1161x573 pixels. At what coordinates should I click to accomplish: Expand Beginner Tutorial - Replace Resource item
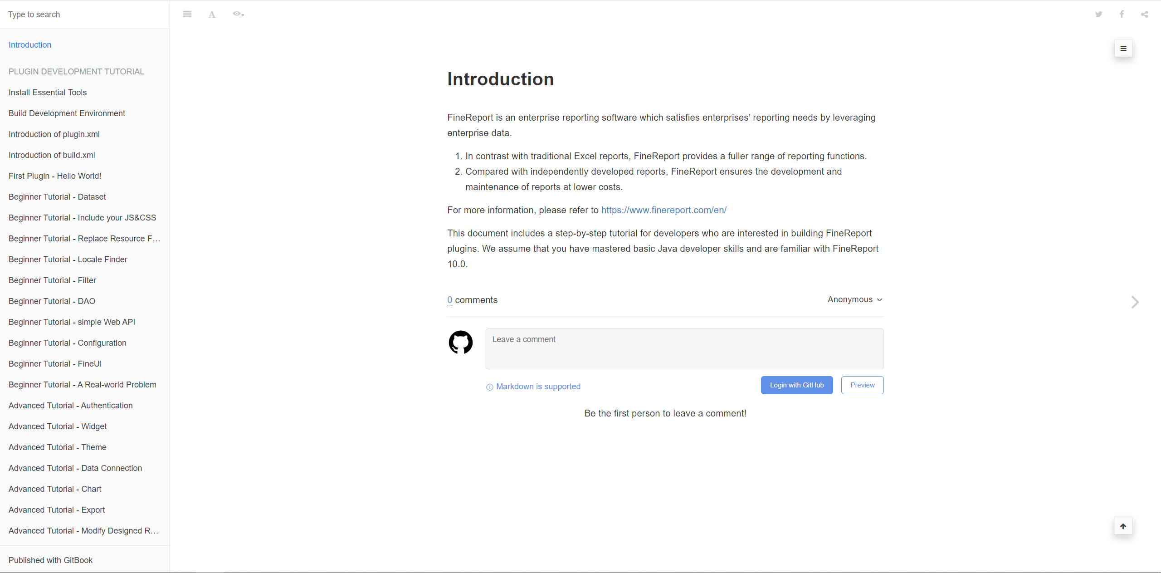(84, 238)
